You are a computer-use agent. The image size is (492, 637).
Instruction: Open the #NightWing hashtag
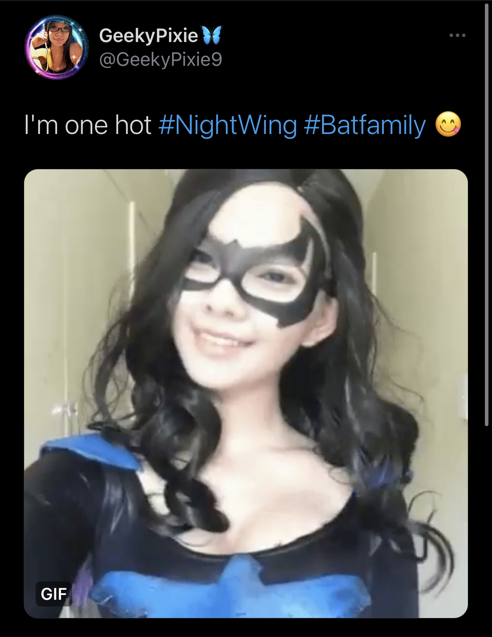[227, 125]
